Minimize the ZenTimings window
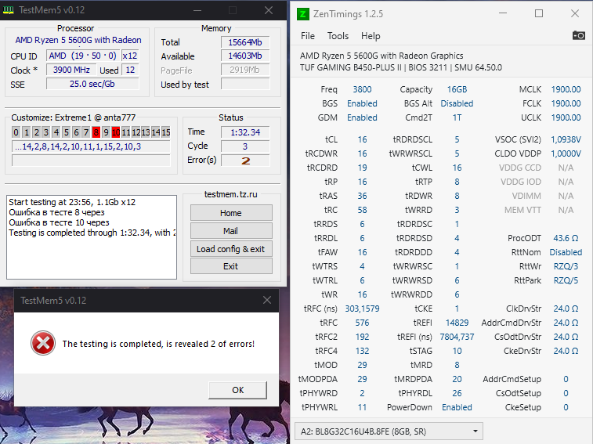 503,13
